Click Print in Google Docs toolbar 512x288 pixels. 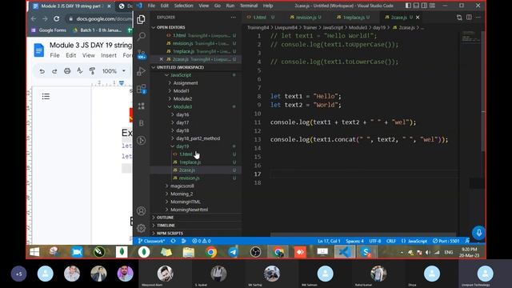pyautogui.click(x=67, y=71)
